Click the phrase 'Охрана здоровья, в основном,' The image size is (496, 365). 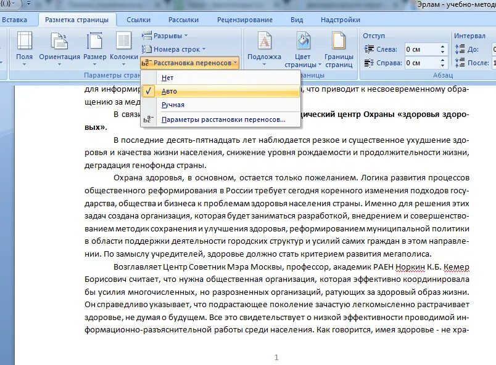tap(175, 178)
